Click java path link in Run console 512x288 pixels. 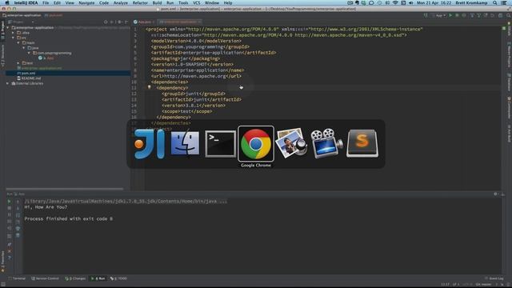(x=126, y=202)
